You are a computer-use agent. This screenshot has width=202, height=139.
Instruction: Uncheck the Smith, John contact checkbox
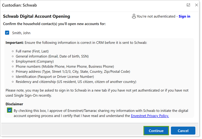(x=7, y=33)
